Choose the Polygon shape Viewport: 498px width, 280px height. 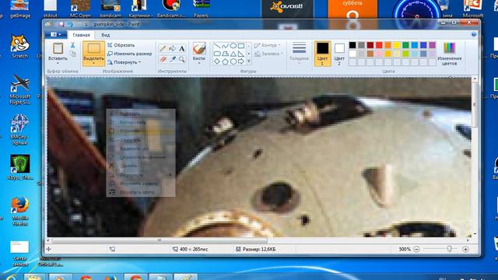(225, 54)
